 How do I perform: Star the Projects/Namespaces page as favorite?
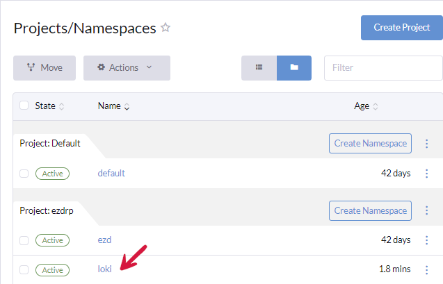tap(166, 28)
